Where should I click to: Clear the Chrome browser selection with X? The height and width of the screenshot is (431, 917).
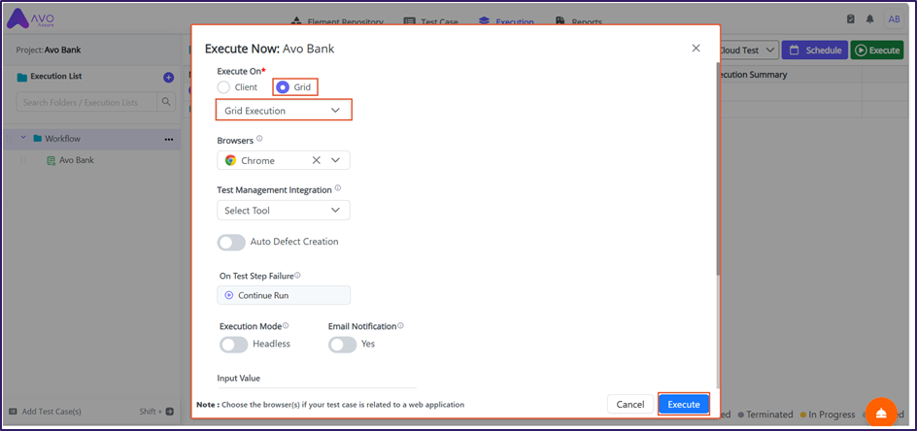tap(316, 160)
